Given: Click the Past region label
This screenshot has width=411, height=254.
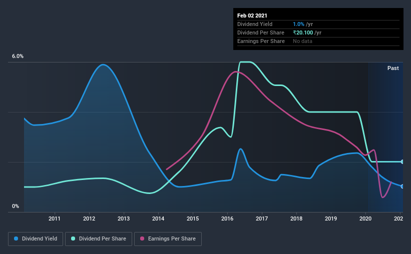Looking at the screenshot, I should click(x=393, y=68).
